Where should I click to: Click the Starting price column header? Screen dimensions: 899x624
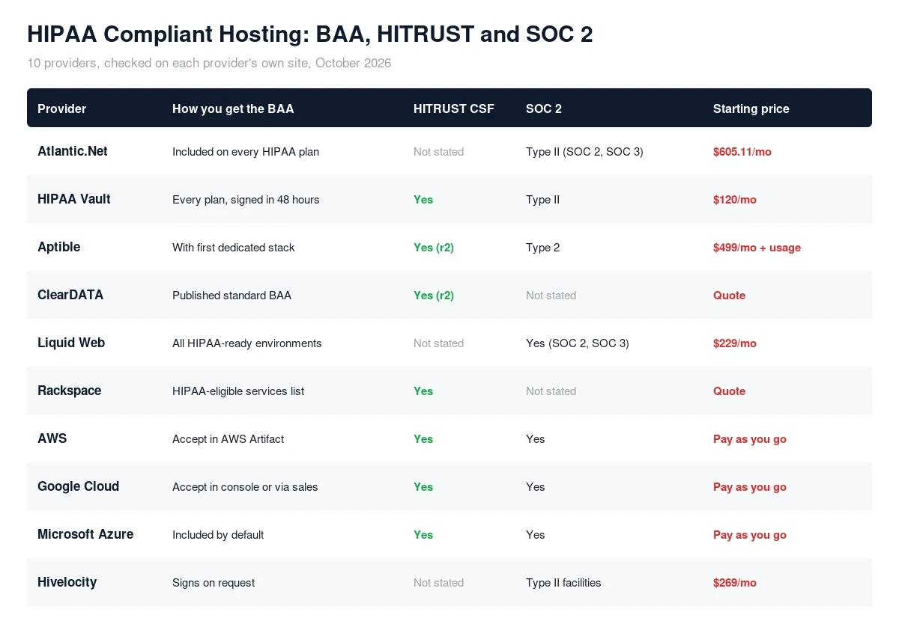point(751,108)
